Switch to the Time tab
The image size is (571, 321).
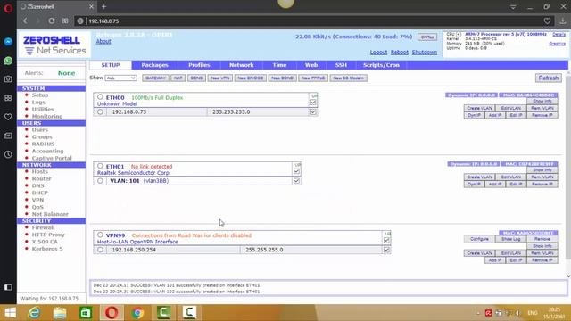(x=279, y=65)
